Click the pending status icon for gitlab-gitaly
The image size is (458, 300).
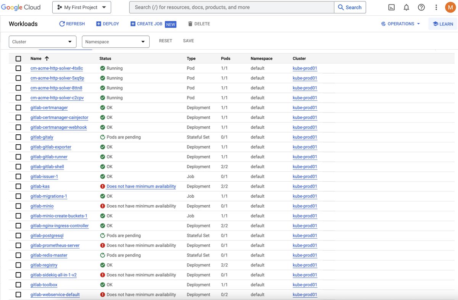pyautogui.click(x=102, y=137)
